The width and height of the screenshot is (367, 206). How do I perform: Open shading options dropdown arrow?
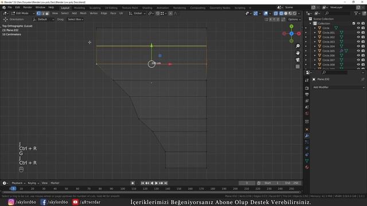pos(299,13)
